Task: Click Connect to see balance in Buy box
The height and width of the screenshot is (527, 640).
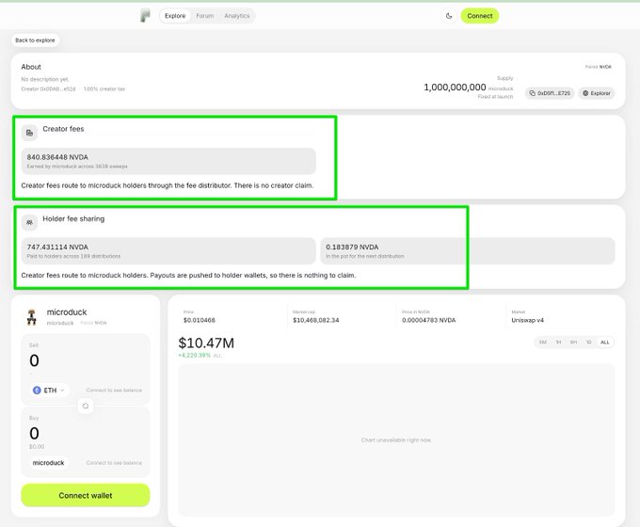Action: 114,462
